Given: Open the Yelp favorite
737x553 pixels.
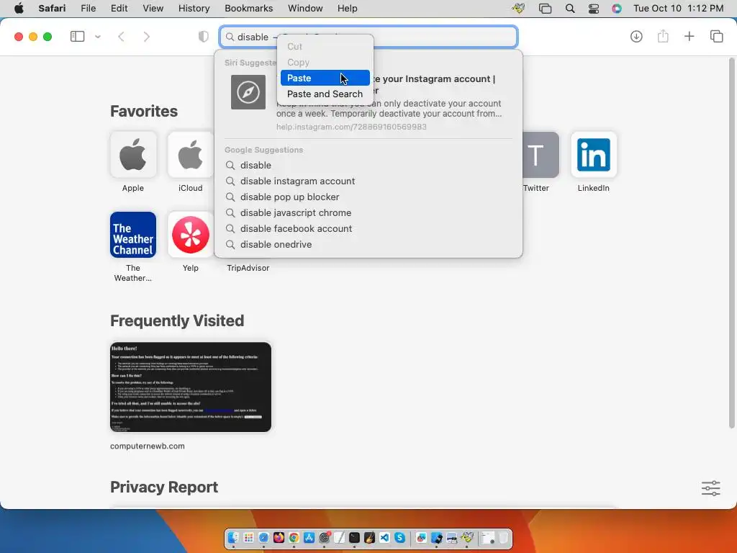Looking at the screenshot, I should [x=190, y=235].
